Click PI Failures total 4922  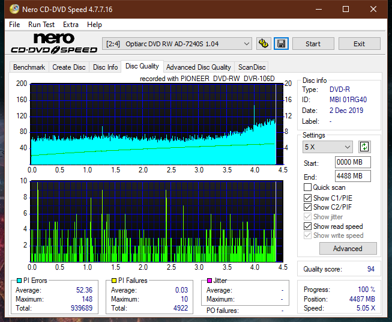tap(181, 308)
